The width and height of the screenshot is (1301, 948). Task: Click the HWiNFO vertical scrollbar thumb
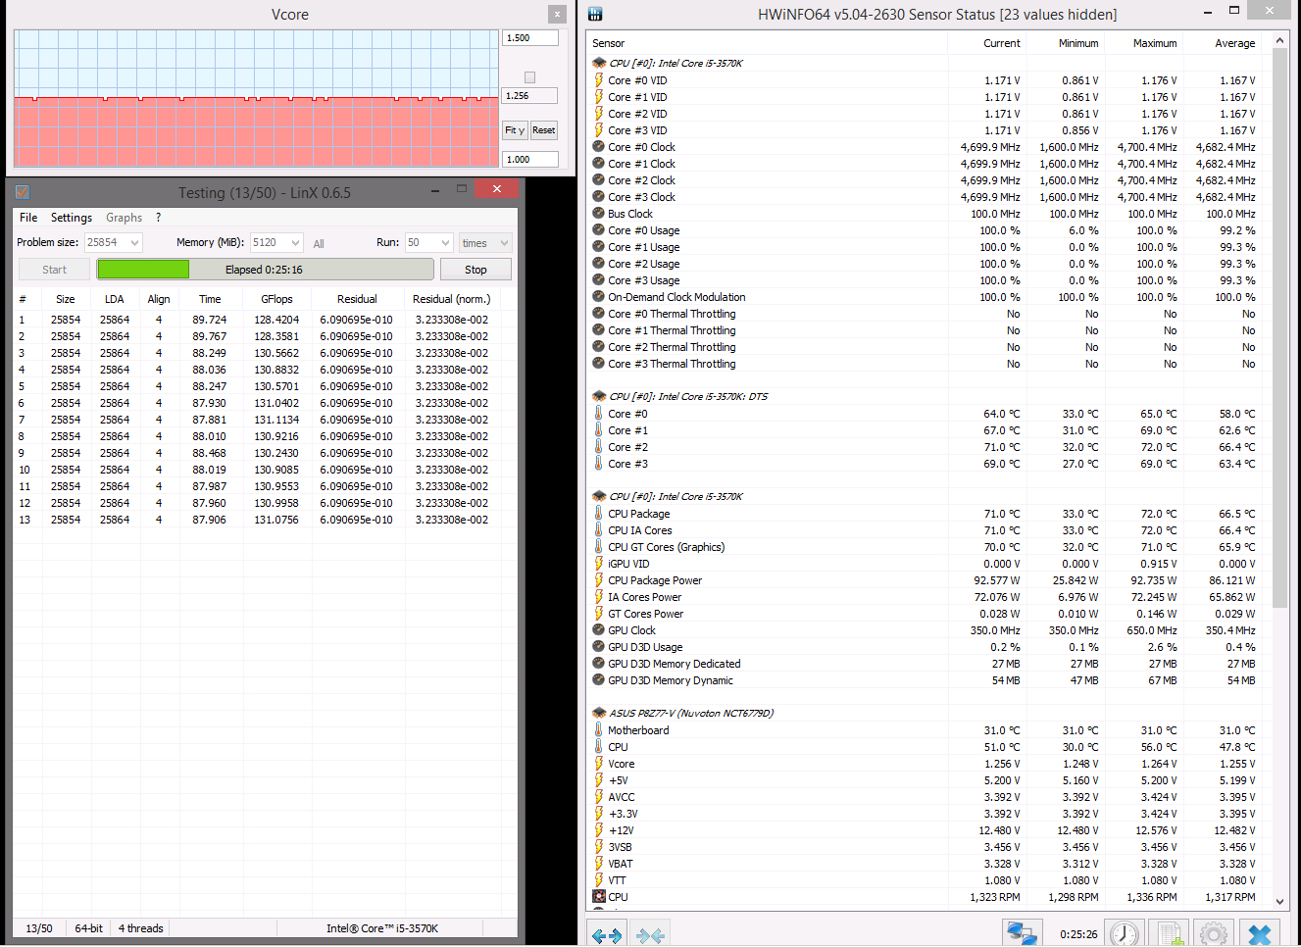click(x=1279, y=328)
